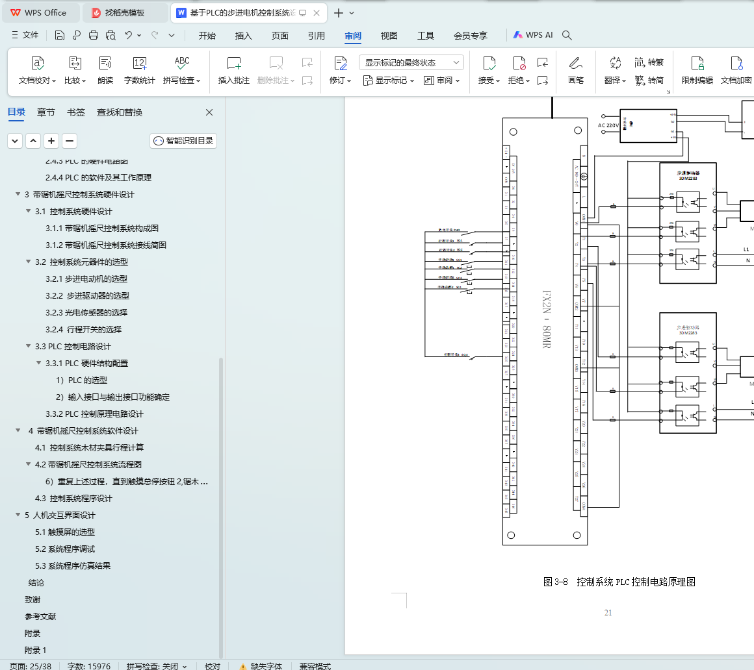This screenshot has width=754, height=670.
Task: Open a new tab with plus button
Action: click(x=339, y=13)
